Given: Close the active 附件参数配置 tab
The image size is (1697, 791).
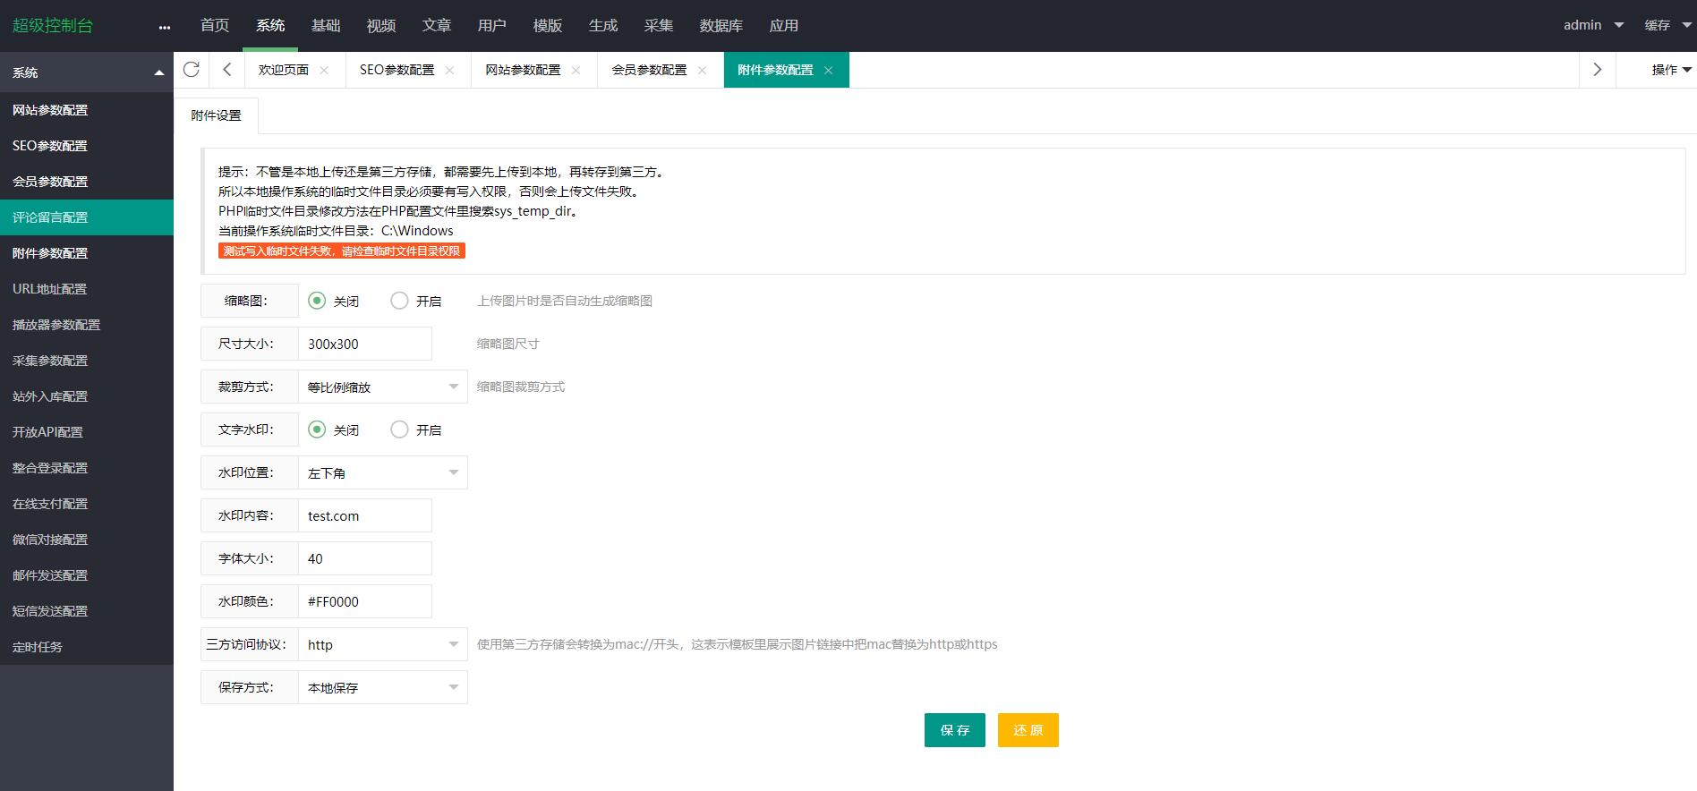Looking at the screenshot, I should click(828, 70).
